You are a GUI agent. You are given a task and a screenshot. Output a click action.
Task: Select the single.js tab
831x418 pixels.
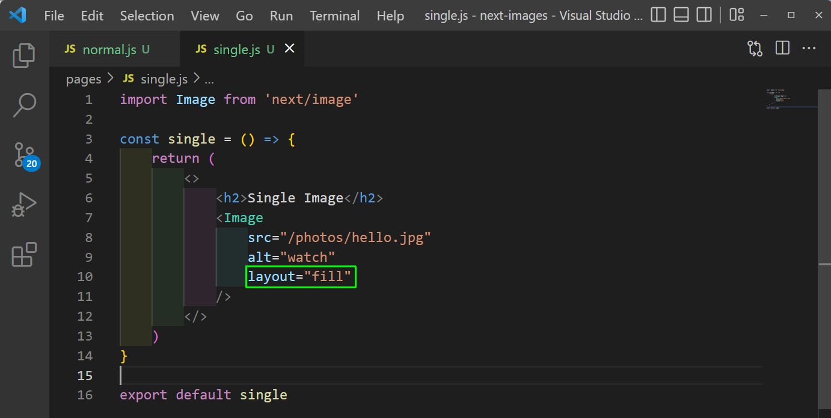tap(242, 49)
